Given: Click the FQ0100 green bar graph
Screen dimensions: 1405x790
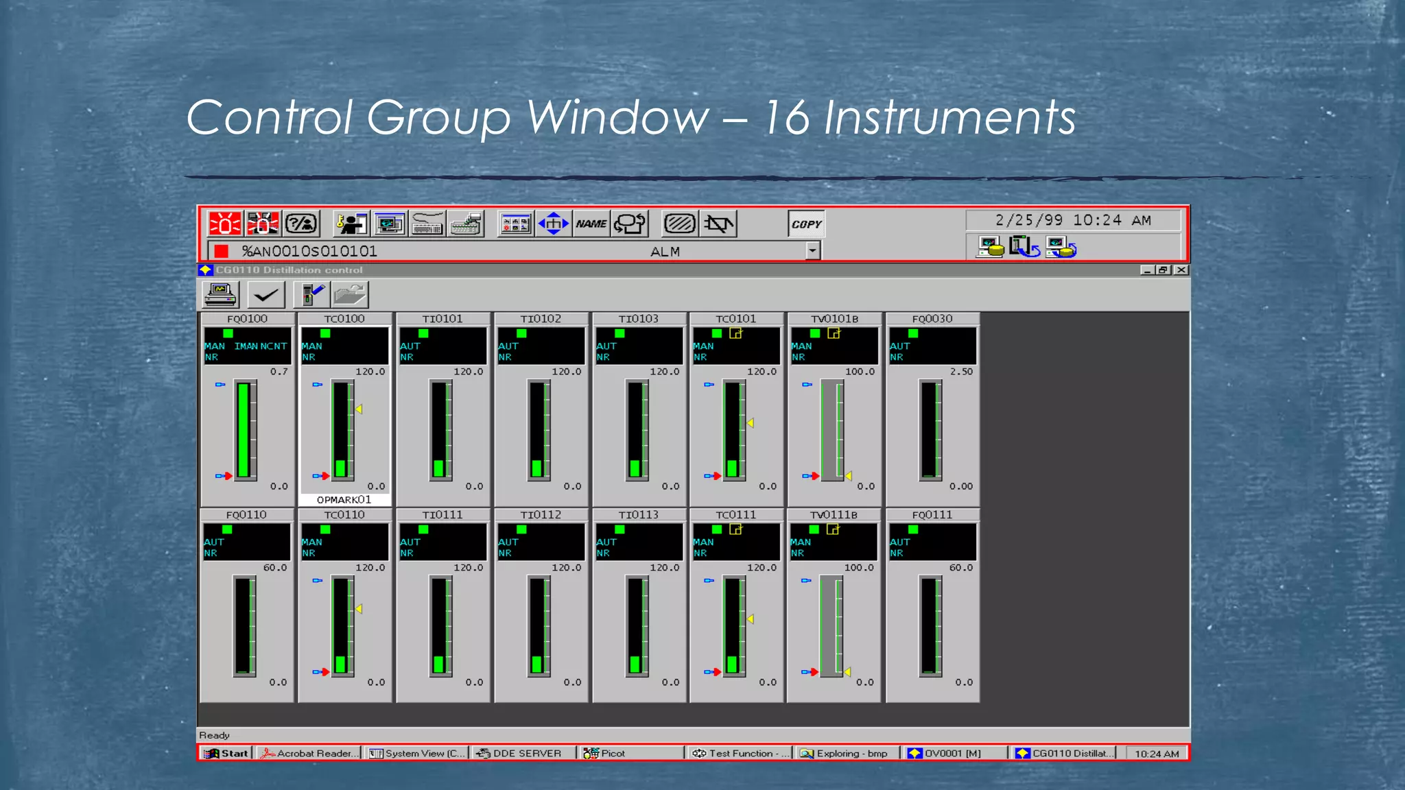Looking at the screenshot, I should click(244, 430).
